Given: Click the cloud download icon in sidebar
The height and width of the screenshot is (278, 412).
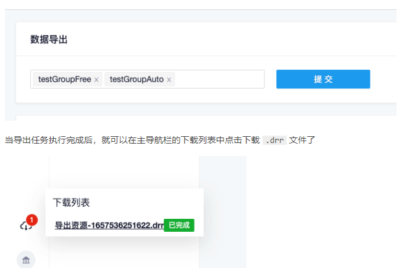Looking at the screenshot, I should [x=25, y=226].
